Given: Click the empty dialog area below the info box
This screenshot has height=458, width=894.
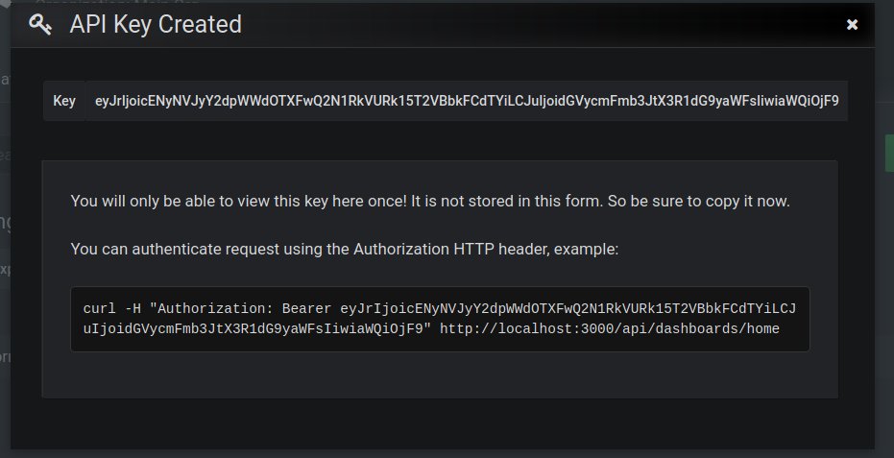Looking at the screenshot, I should 440,423.
